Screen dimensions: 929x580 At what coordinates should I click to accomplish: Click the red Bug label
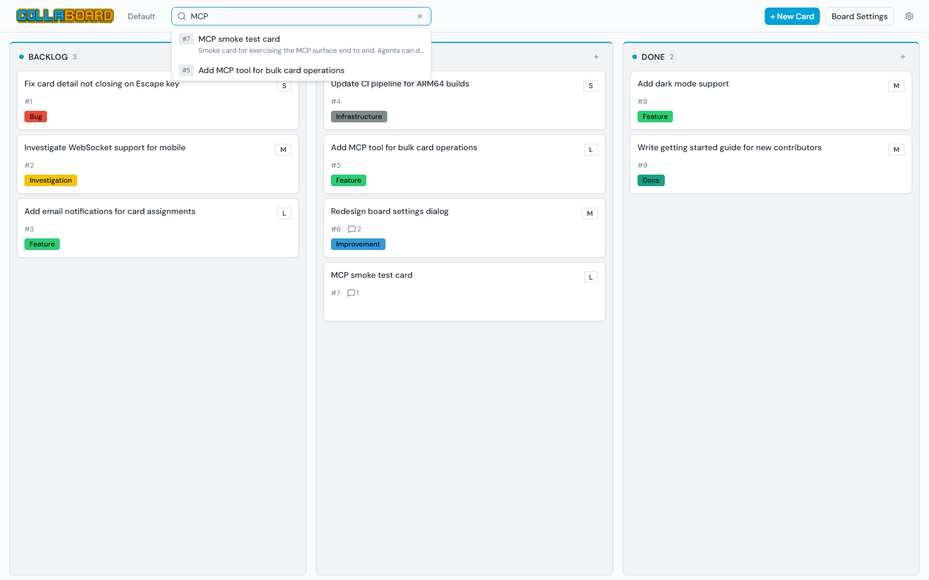(x=36, y=117)
